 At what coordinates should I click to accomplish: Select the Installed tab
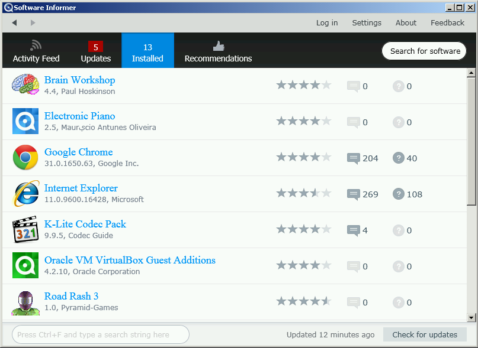click(x=147, y=50)
